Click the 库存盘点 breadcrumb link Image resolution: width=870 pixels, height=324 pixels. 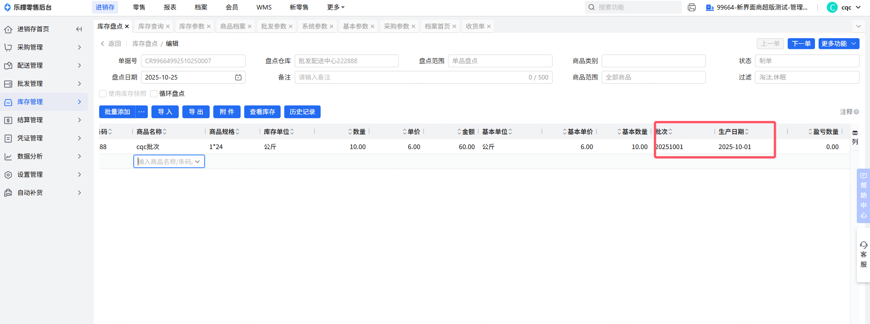pyautogui.click(x=145, y=44)
